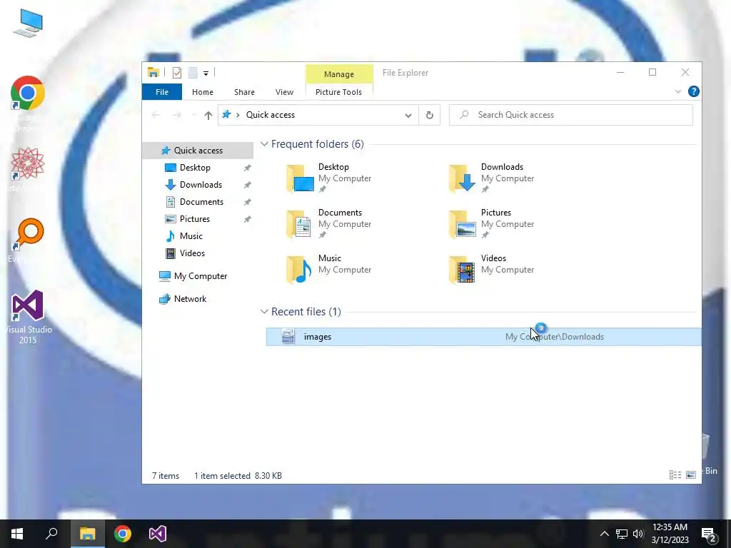Click the Properties quick access toolbar icon
731x548 pixels.
click(x=177, y=73)
